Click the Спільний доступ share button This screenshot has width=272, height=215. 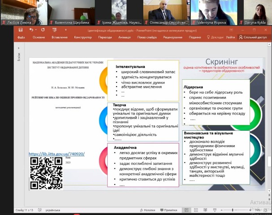tap(253, 38)
